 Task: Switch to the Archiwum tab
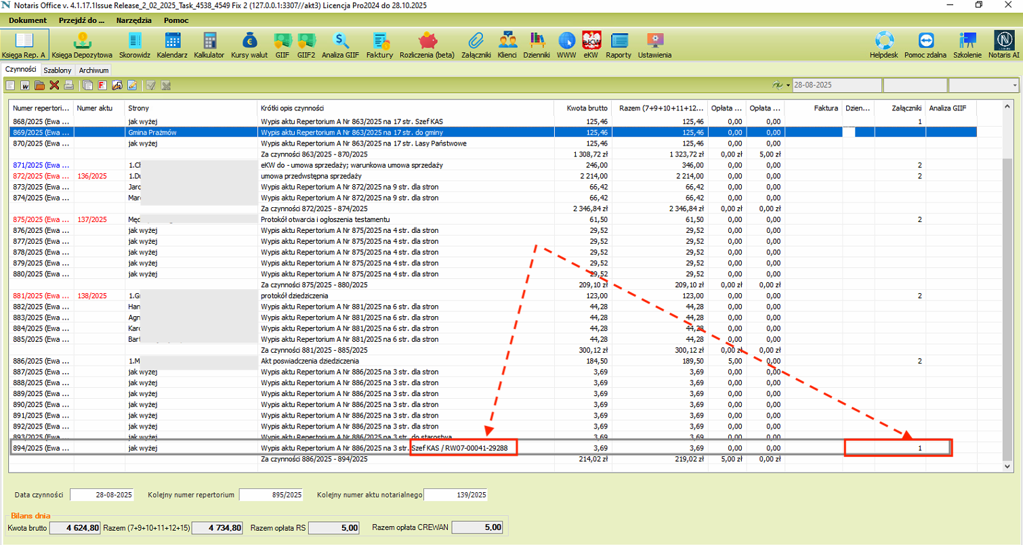pos(93,70)
